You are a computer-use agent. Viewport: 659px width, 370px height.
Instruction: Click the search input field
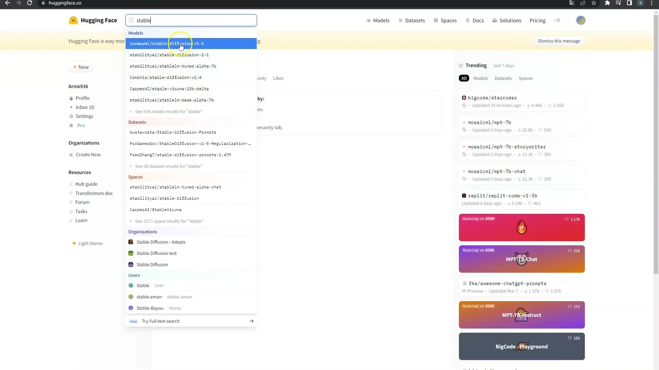click(x=192, y=20)
